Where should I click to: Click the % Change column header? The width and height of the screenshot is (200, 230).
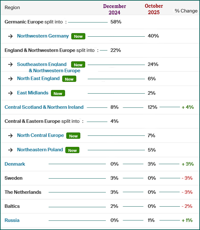pyautogui.click(x=186, y=11)
